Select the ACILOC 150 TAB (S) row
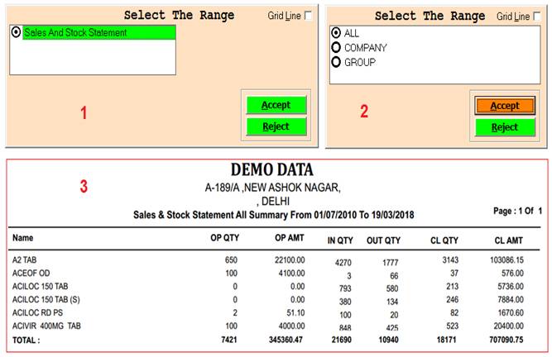 [45, 299]
